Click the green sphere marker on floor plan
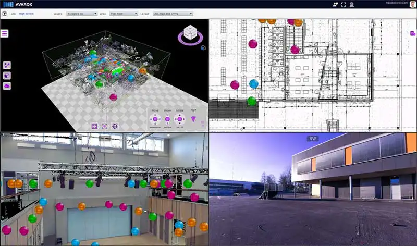Viewport: 417px width, 246px height. coord(252,101)
